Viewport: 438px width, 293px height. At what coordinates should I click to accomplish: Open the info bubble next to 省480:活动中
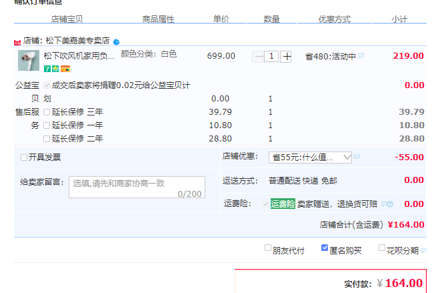pos(361,55)
